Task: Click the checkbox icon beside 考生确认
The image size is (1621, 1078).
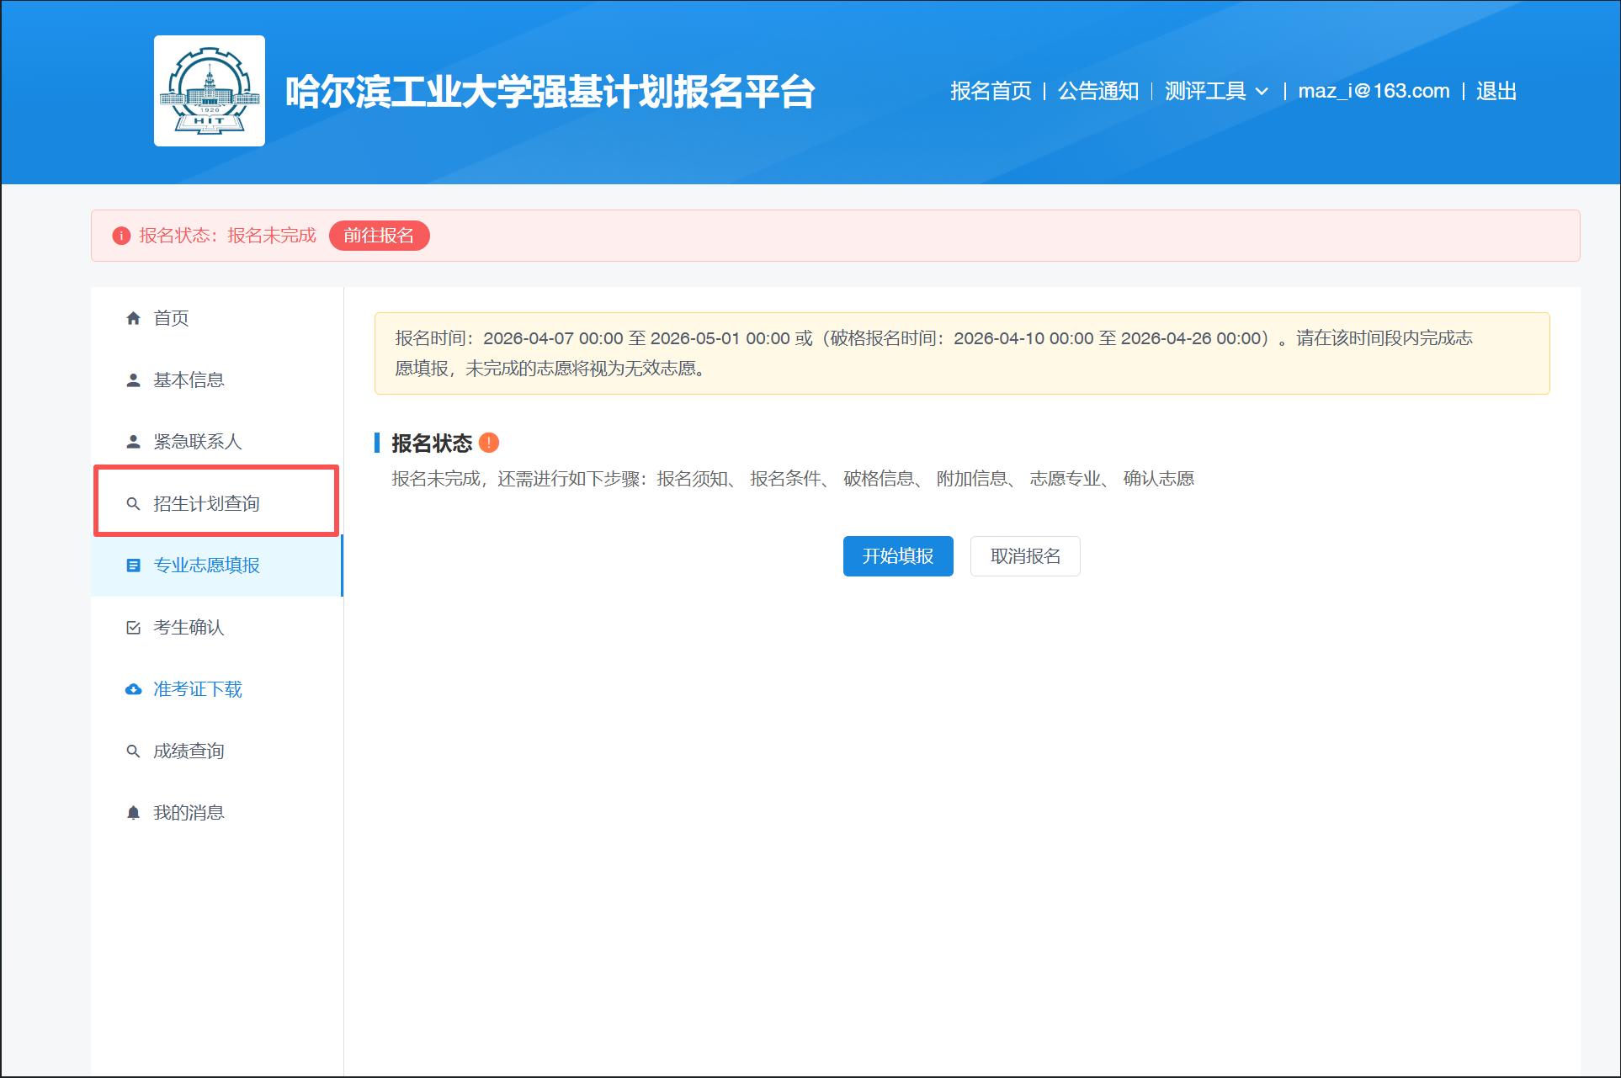Action: pyautogui.click(x=133, y=628)
